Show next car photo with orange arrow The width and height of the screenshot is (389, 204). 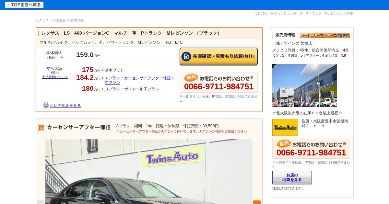tap(257, 202)
